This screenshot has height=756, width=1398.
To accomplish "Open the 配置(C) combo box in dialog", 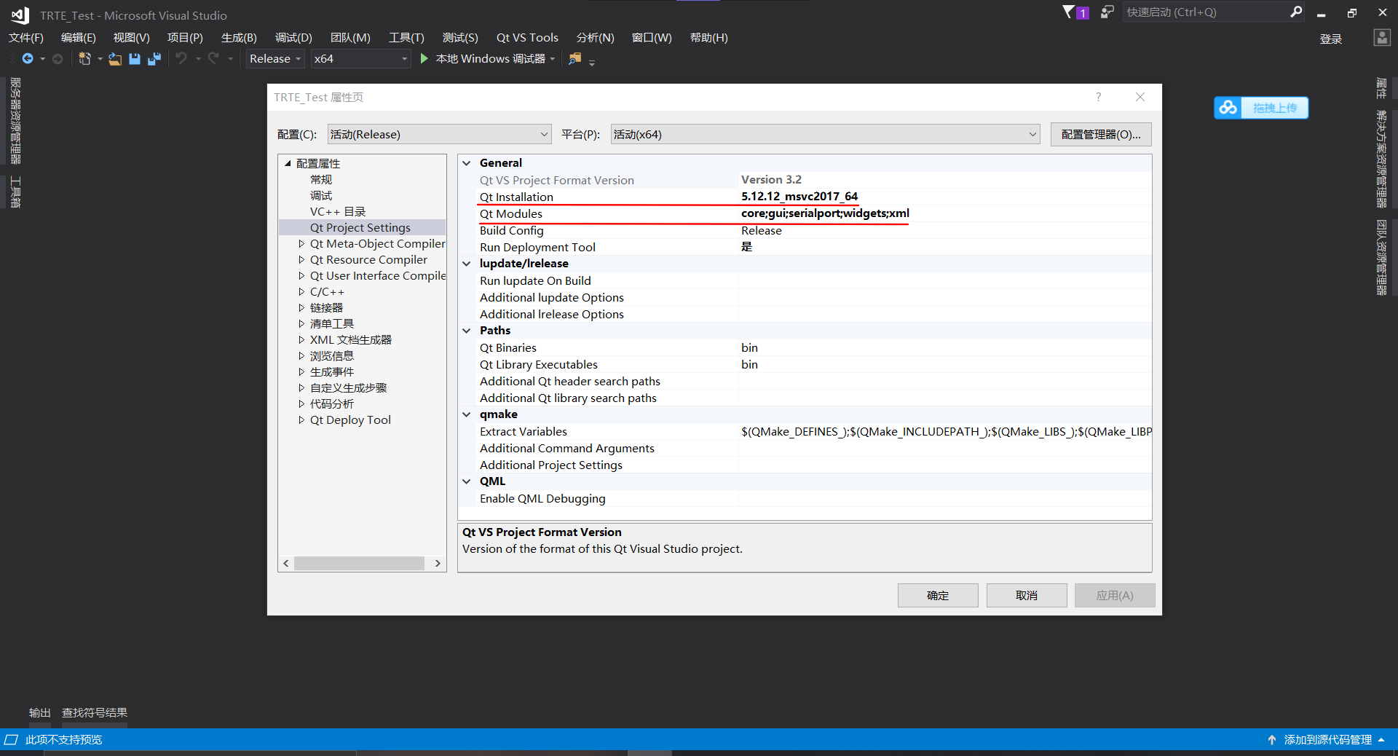I will (439, 134).
